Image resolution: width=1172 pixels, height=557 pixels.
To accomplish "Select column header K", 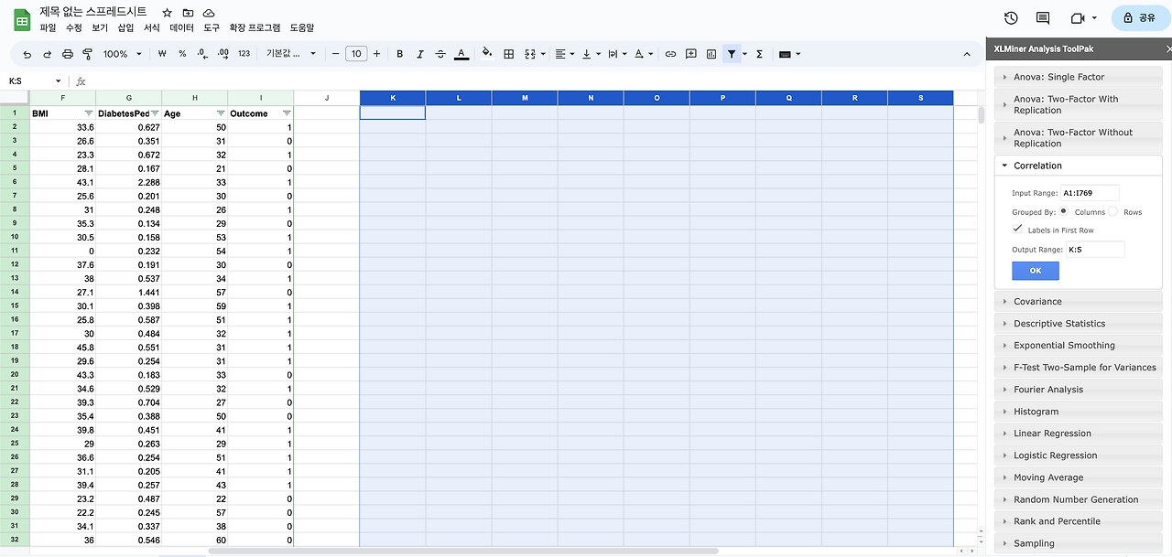I will pyautogui.click(x=393, y=98).
